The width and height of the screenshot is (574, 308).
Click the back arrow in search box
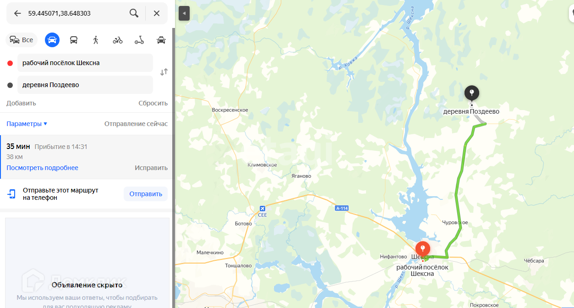pos(17,13)
